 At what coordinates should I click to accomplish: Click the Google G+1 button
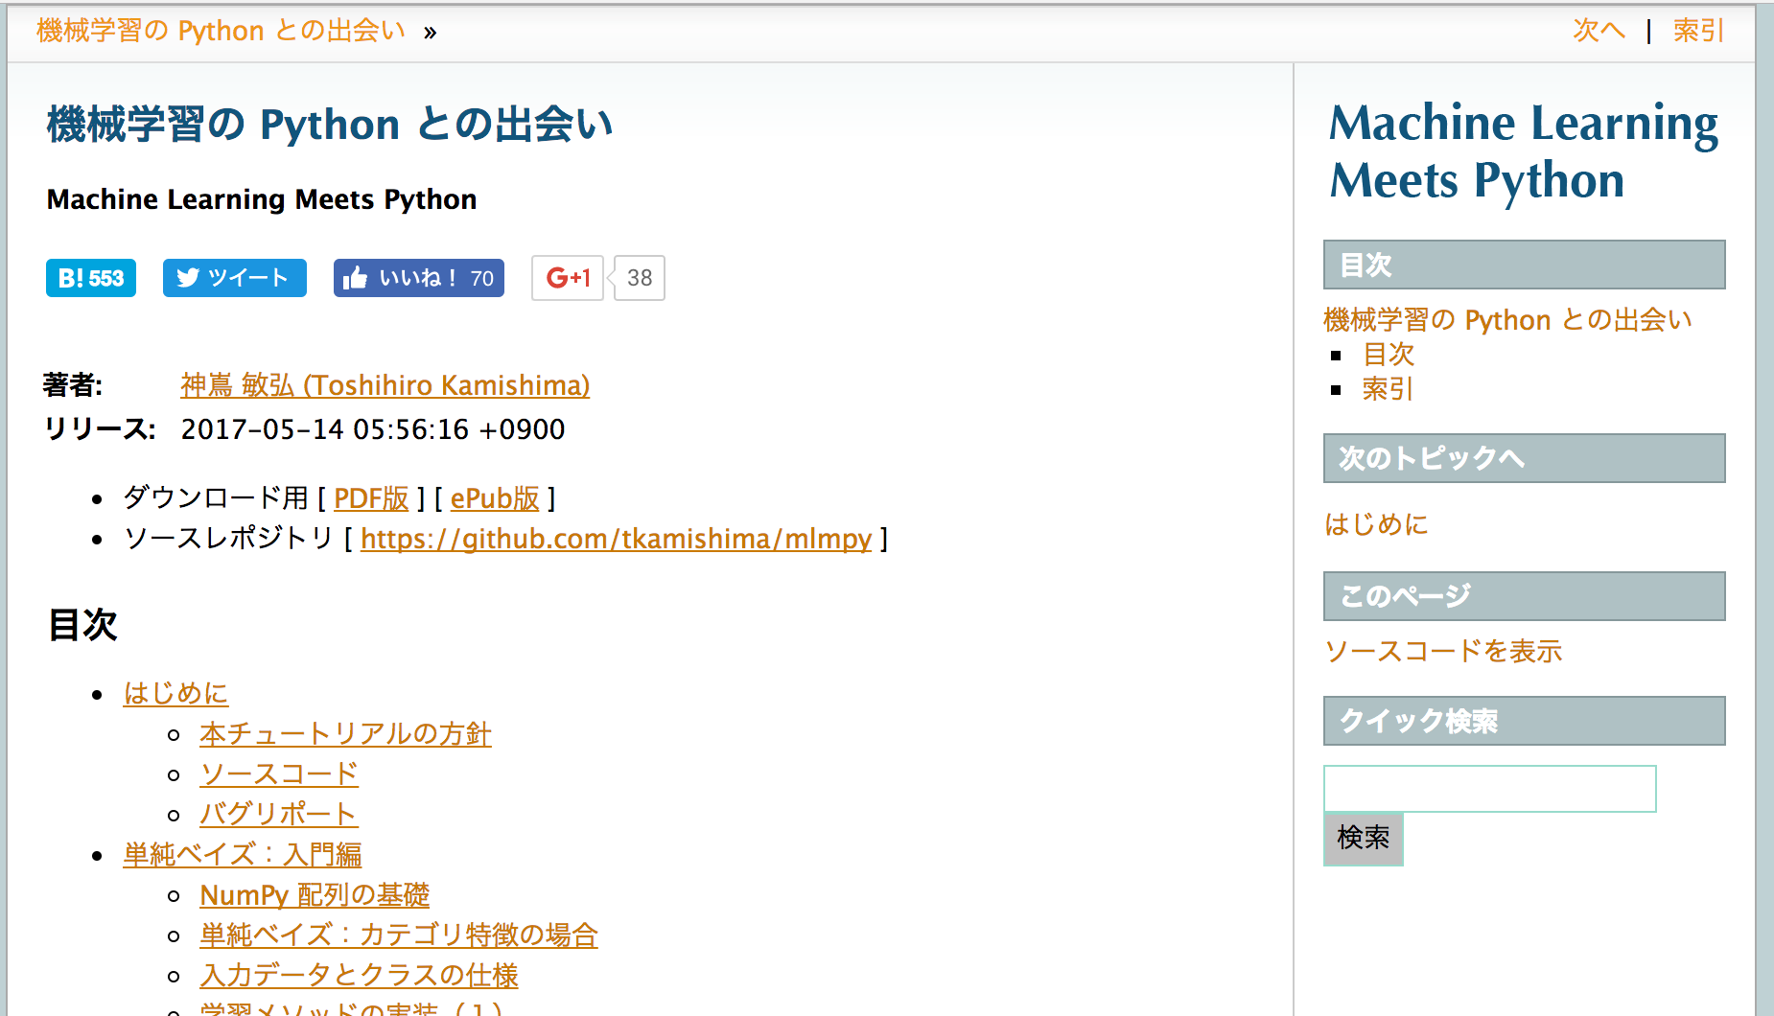pyautogui.click(x=568, y=278)
